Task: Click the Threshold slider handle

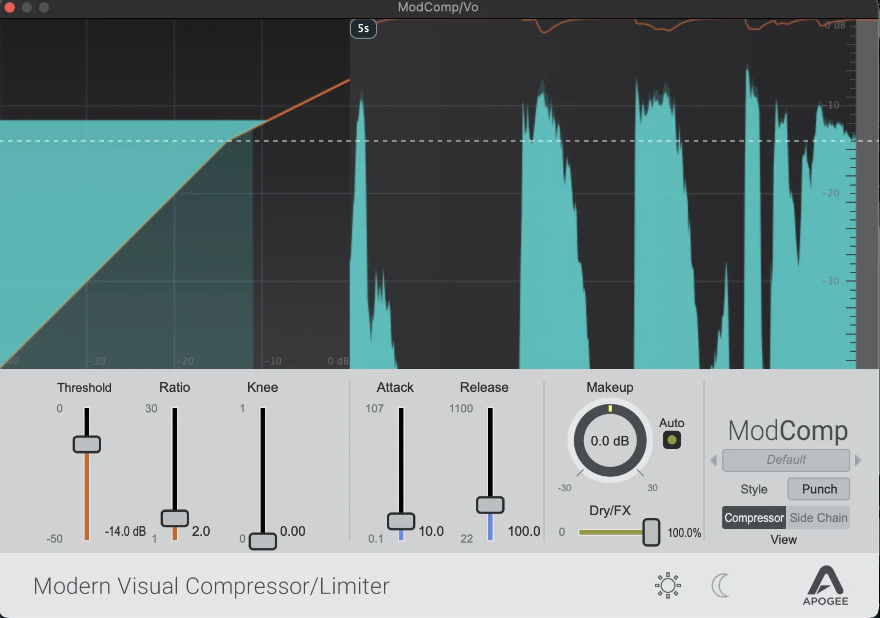Action: [x=87, y=444]
